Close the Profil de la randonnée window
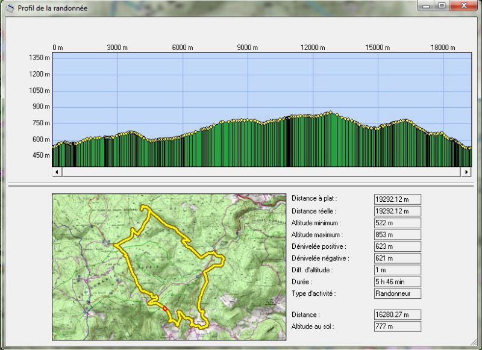The image size is (482, 350). click(x=464, y=5)
